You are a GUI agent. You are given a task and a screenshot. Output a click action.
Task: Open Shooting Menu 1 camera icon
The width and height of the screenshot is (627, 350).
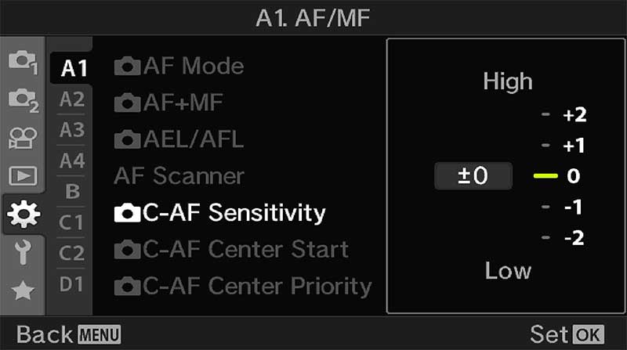point(21,61)
